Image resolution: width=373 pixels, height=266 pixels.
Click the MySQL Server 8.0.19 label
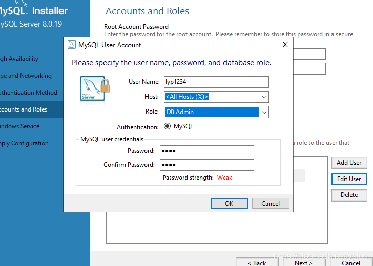(x=31, y=24)
